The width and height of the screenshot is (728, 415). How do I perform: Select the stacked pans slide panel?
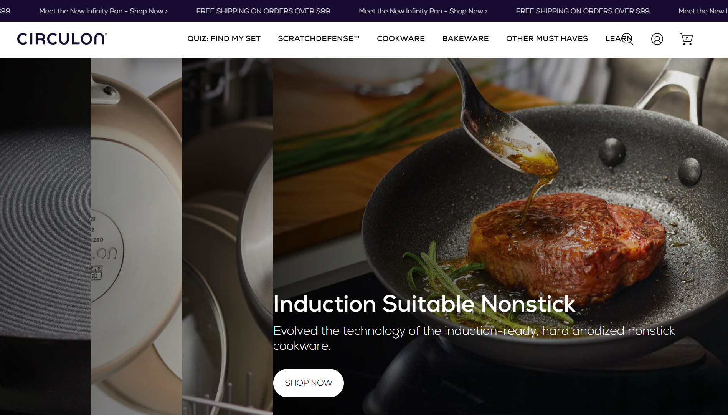[x=227, y=236]
